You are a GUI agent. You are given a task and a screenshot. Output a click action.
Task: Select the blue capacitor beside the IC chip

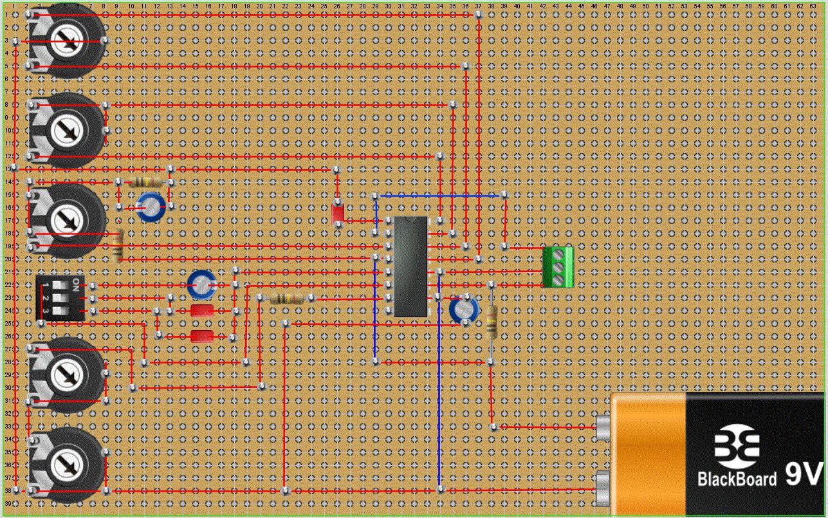464,310
